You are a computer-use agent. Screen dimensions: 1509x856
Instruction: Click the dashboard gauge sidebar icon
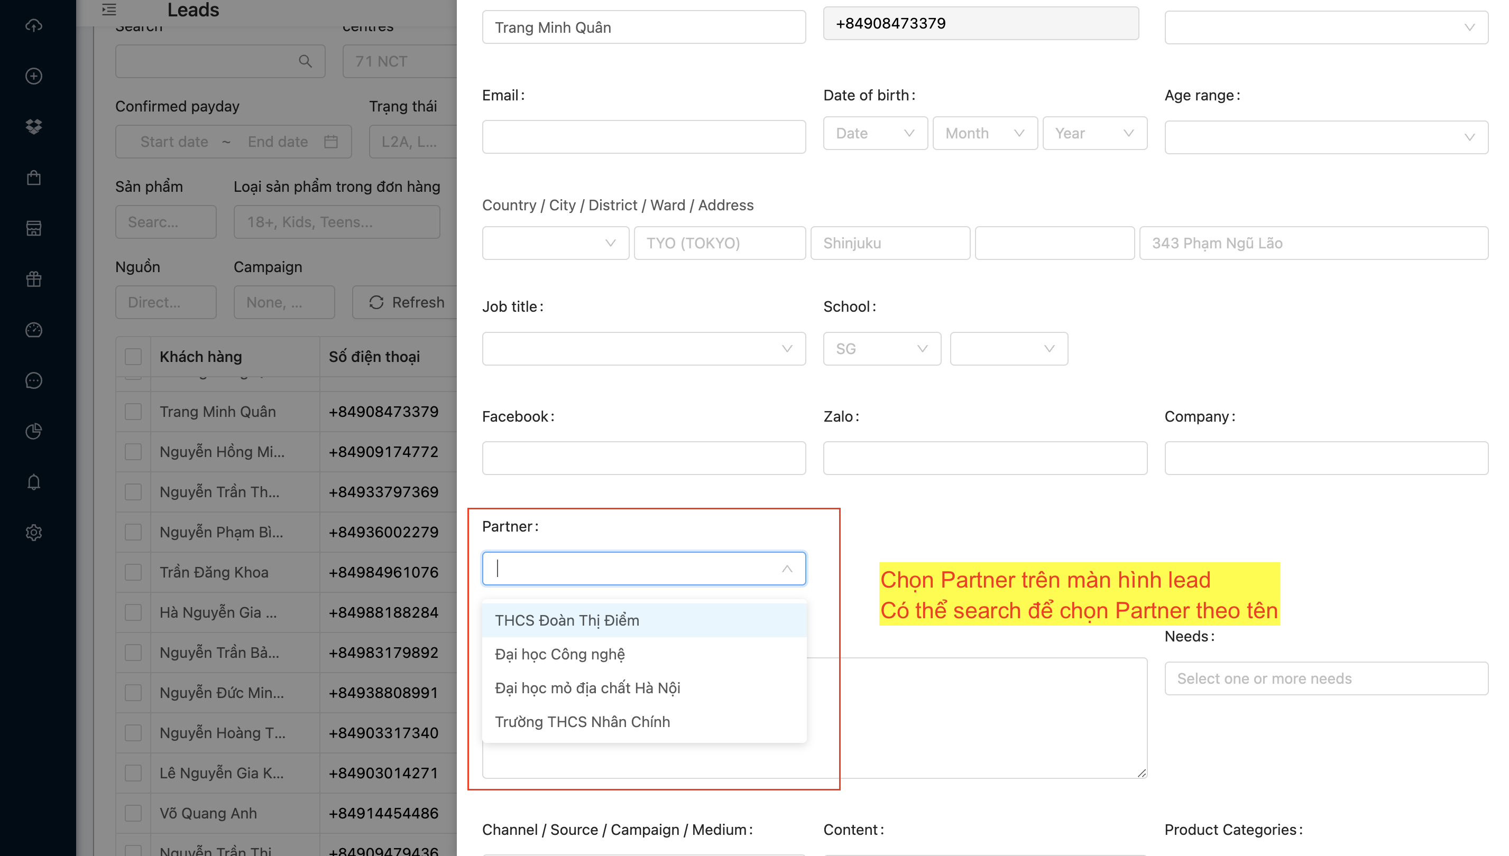coord(33,330)
